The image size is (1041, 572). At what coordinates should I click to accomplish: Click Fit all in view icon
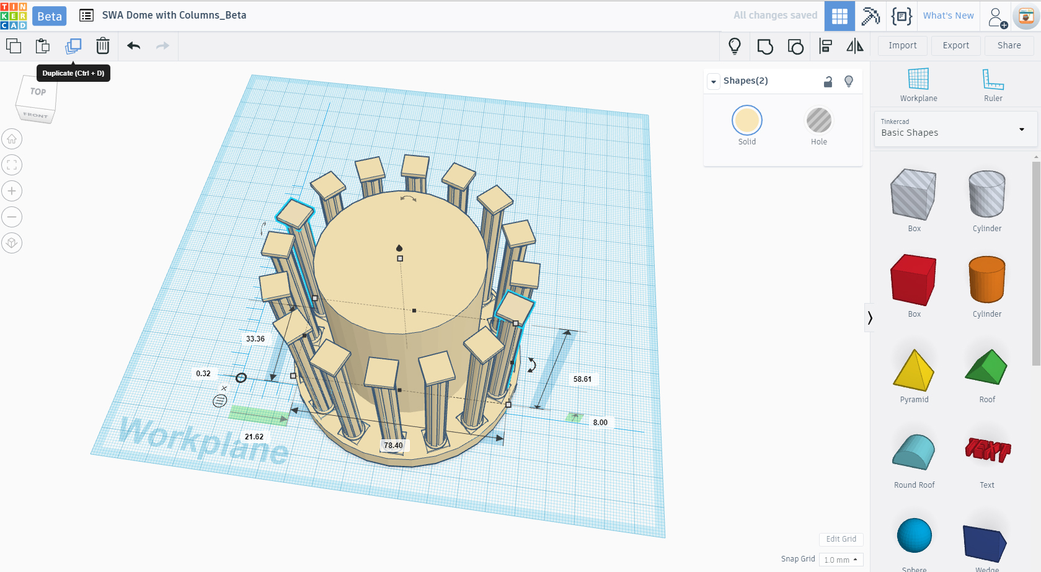[x=12, y=165]
